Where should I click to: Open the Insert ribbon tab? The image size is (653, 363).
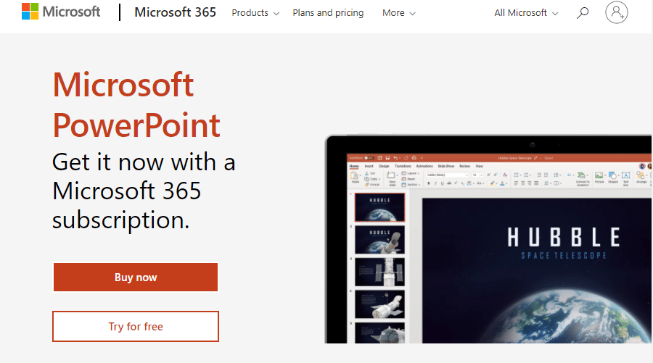[x=369, y=166]
